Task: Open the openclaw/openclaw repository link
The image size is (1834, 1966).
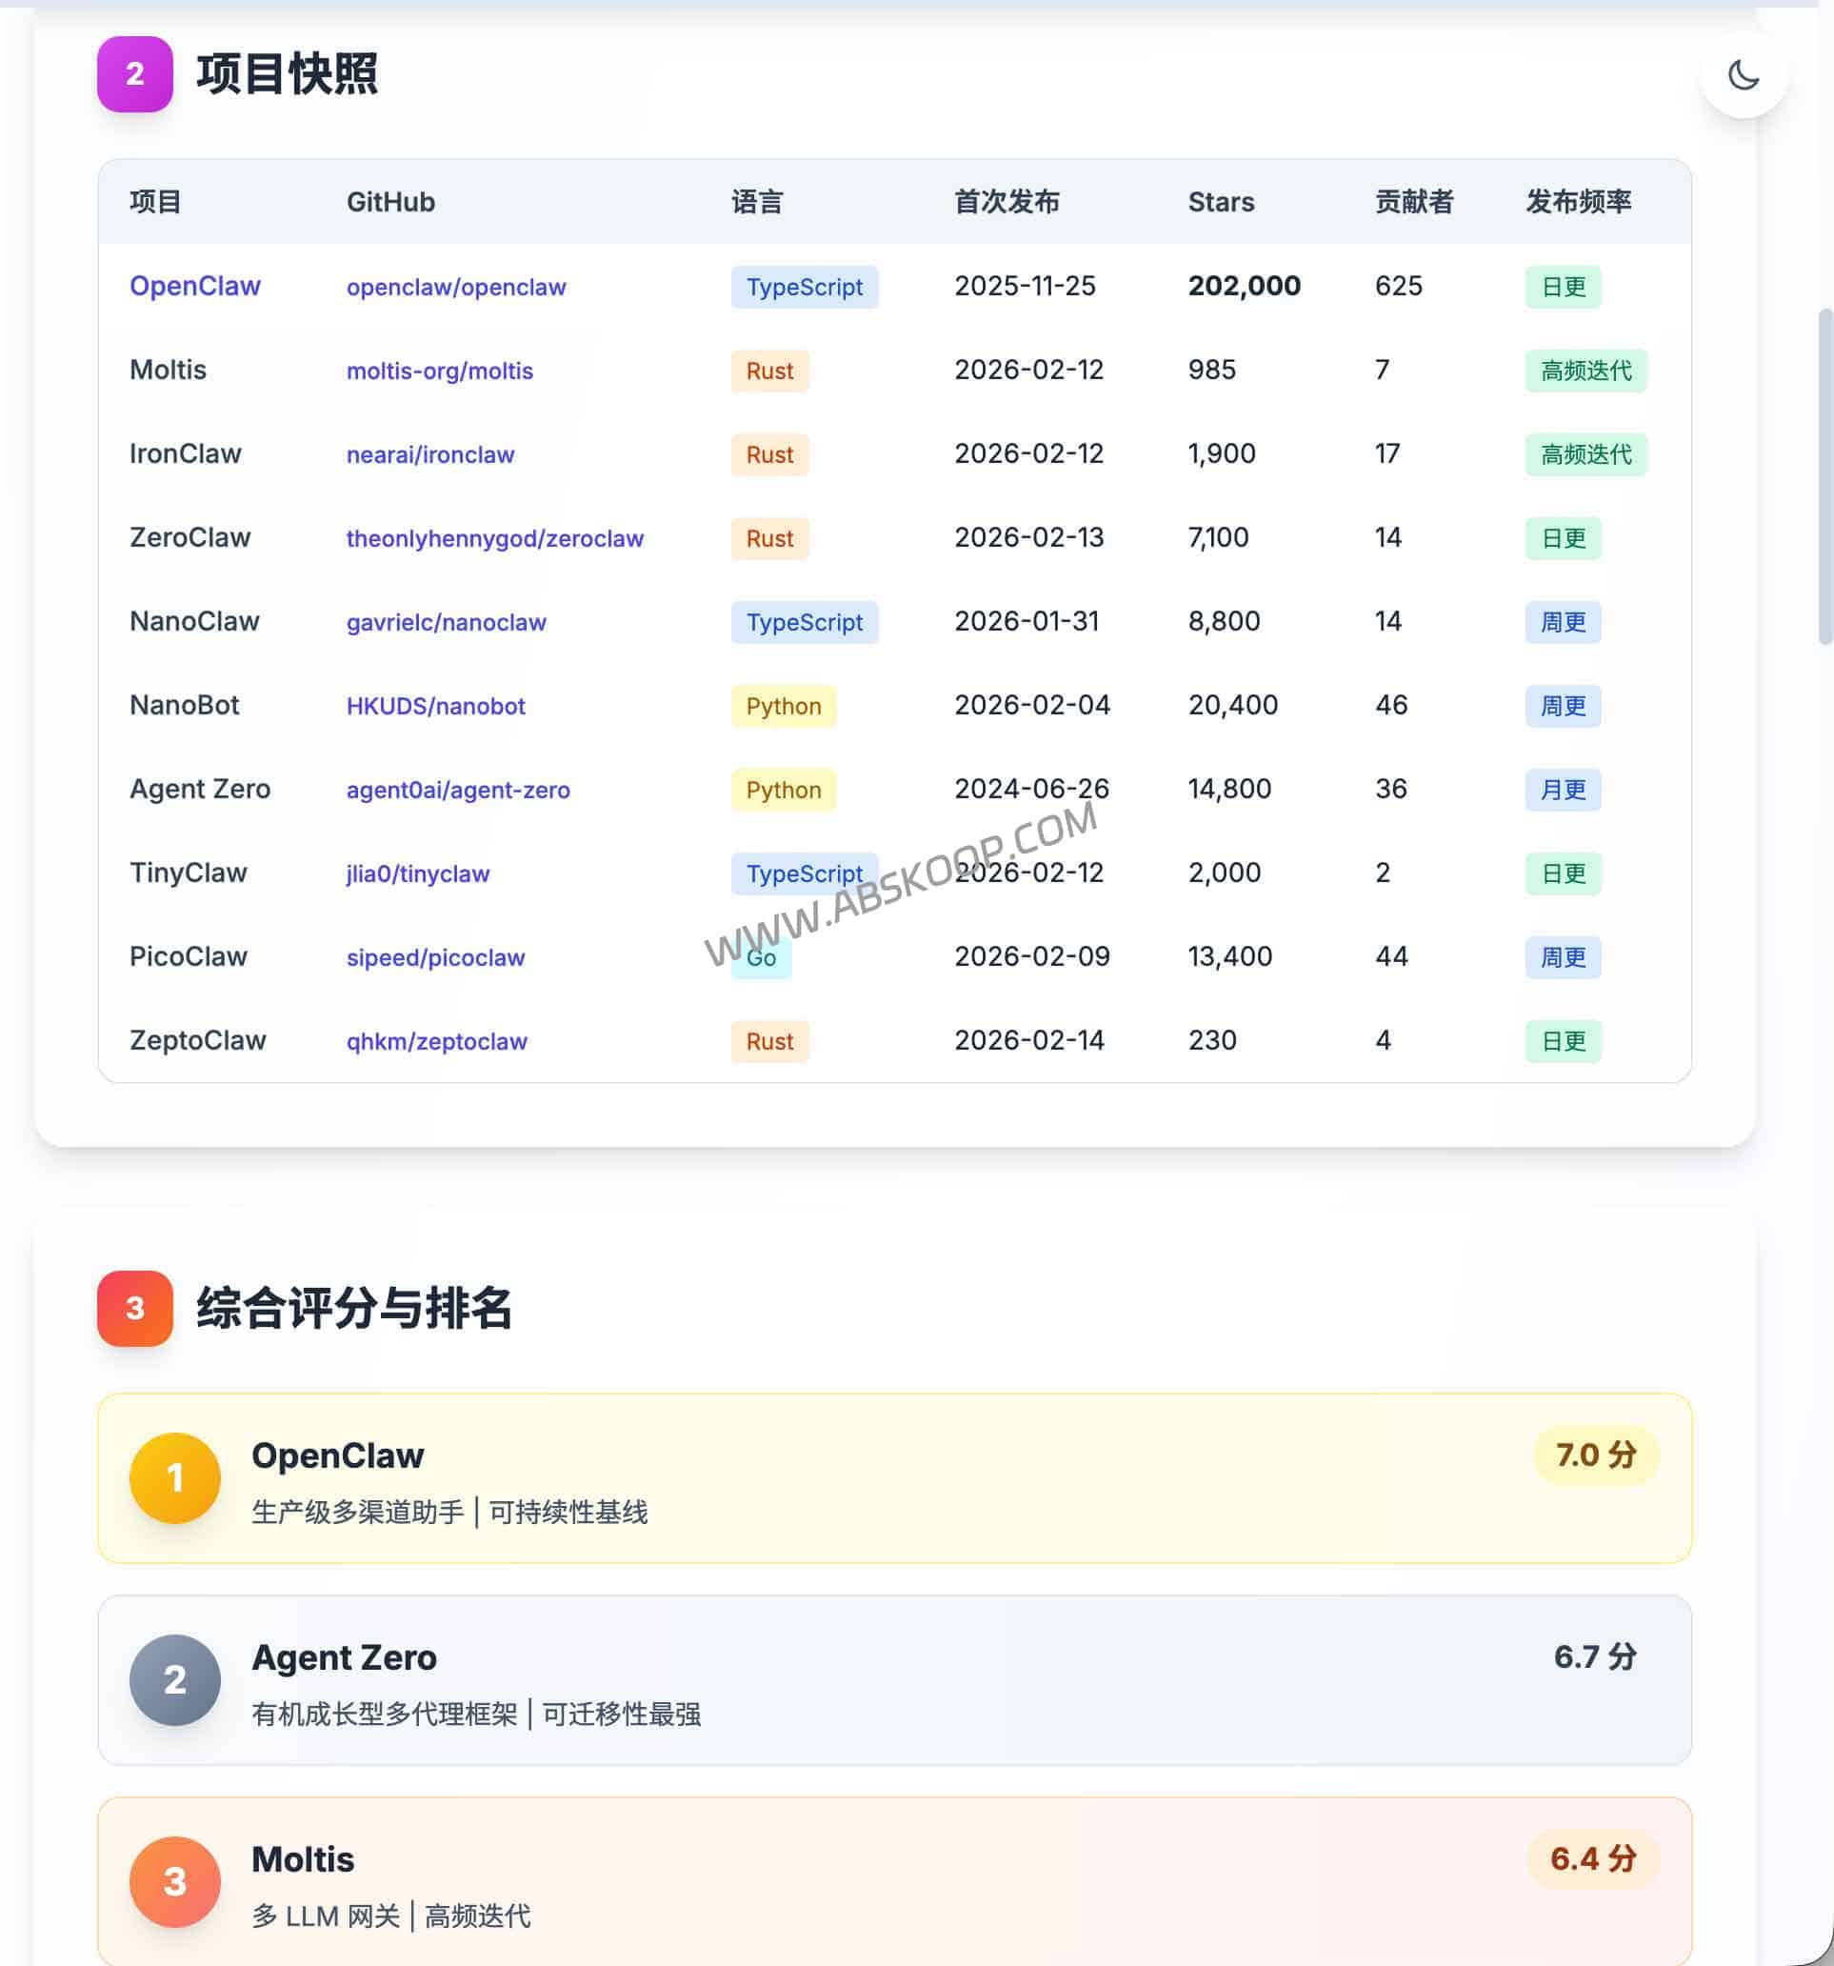Action: click(x=456, y=287)
